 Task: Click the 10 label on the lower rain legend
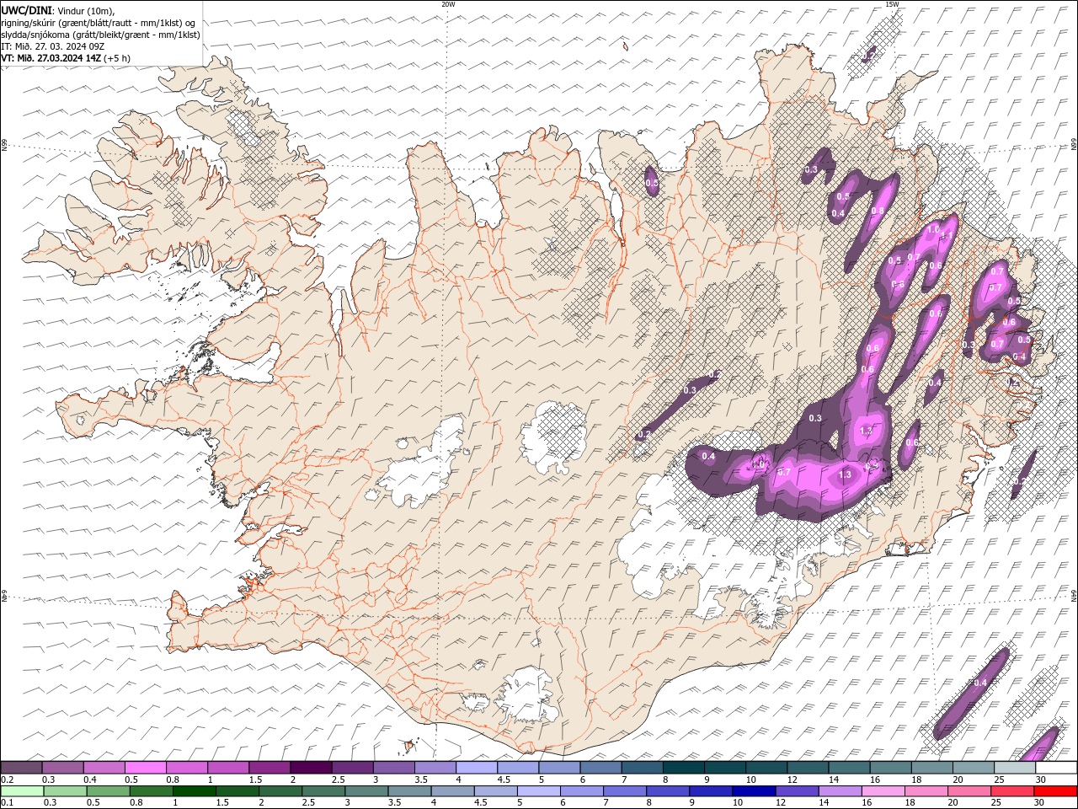coord(737,802)
